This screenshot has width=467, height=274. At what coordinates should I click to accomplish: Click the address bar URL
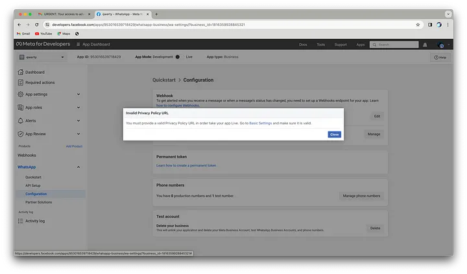click(149, 25)
